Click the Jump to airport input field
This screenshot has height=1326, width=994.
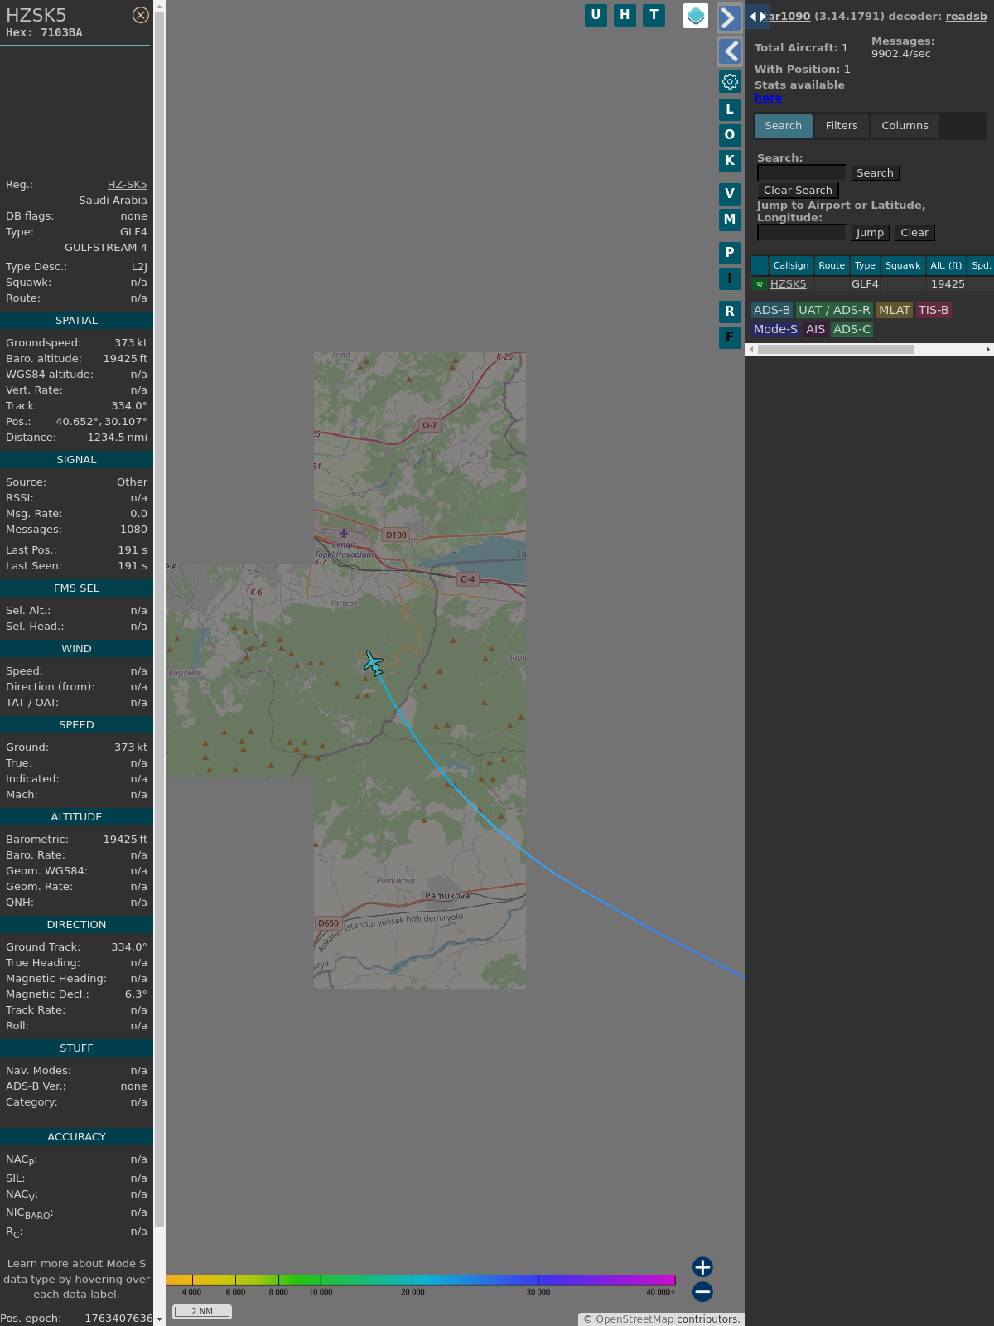pos(801,233)
